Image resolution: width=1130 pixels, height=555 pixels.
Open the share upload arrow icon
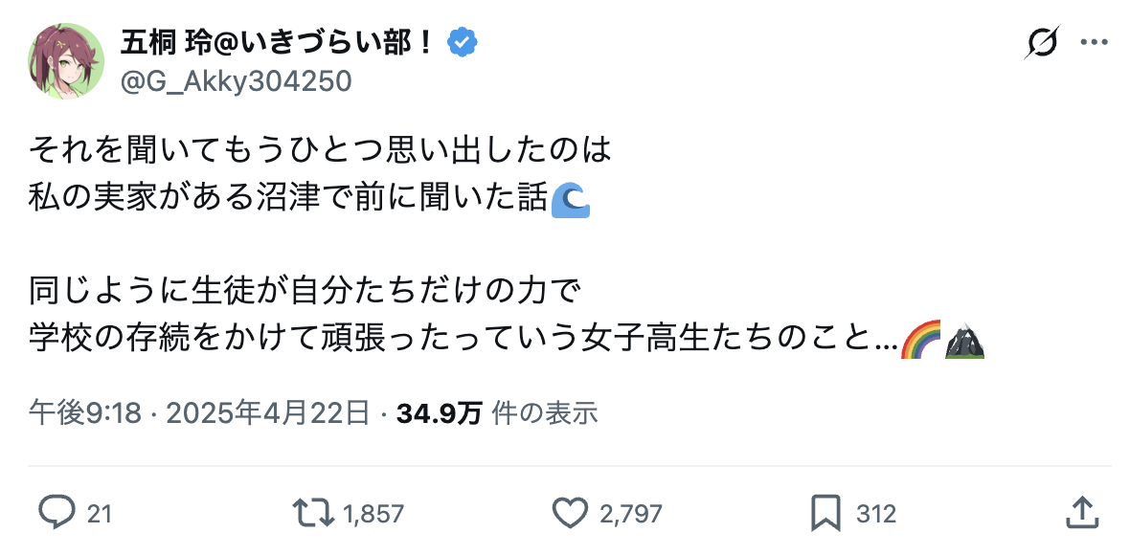coord(1081,512)
